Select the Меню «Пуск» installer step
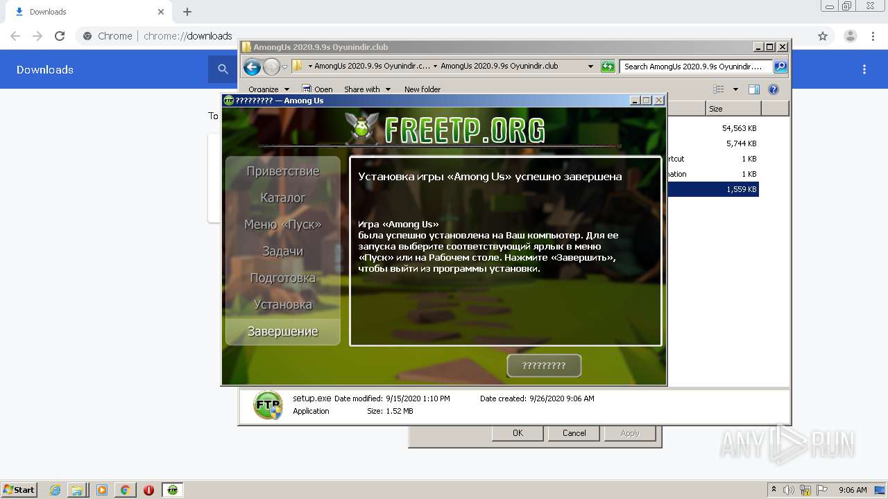 click(283, 225)
